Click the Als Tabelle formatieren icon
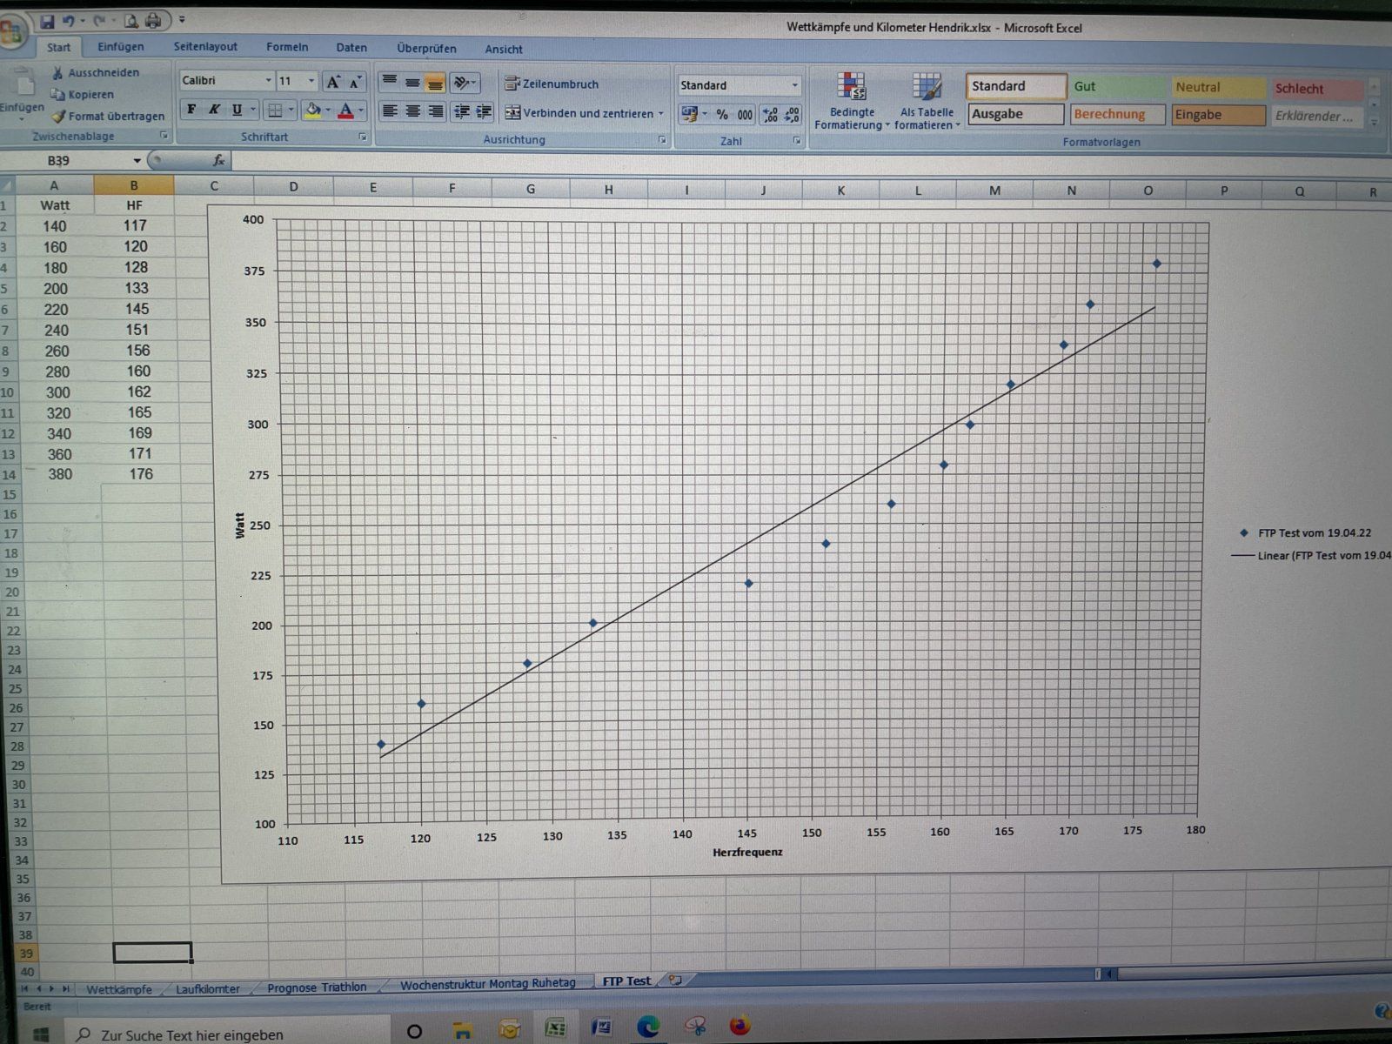This screenshot has width=1392, height=1044. coord(927,87)
